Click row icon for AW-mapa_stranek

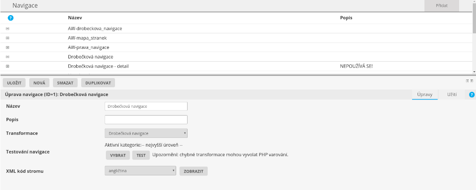(7, 38)
